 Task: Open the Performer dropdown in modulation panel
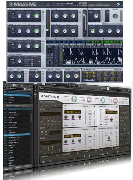click(113, 44)
